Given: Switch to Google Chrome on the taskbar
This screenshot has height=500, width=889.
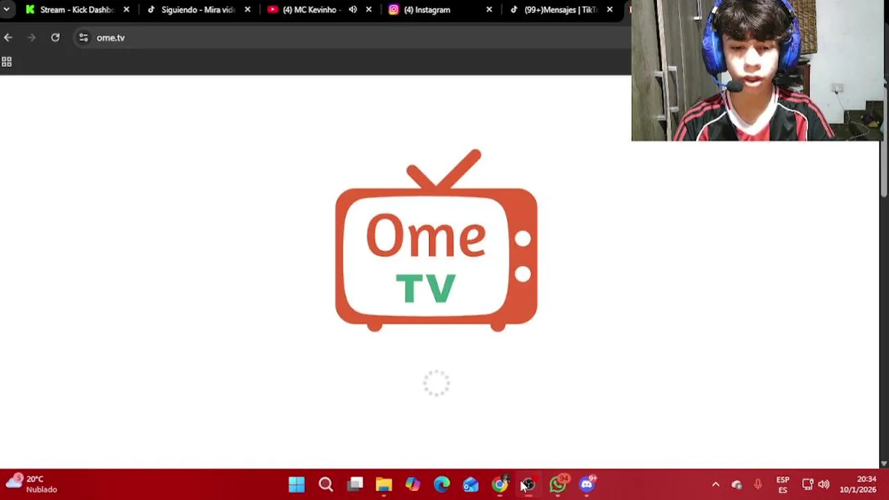Looking at the screenshot, I should [500, 484].
